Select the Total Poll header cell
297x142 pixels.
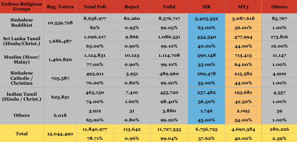click(95, 7)
